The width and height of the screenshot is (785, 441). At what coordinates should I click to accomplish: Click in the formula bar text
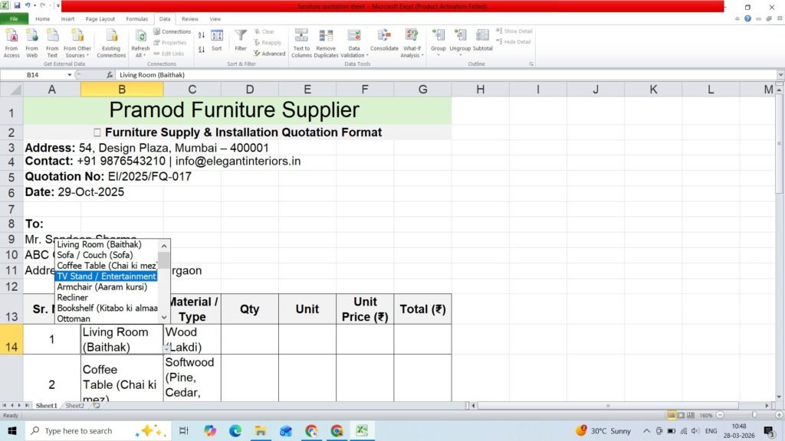point(153,75)
